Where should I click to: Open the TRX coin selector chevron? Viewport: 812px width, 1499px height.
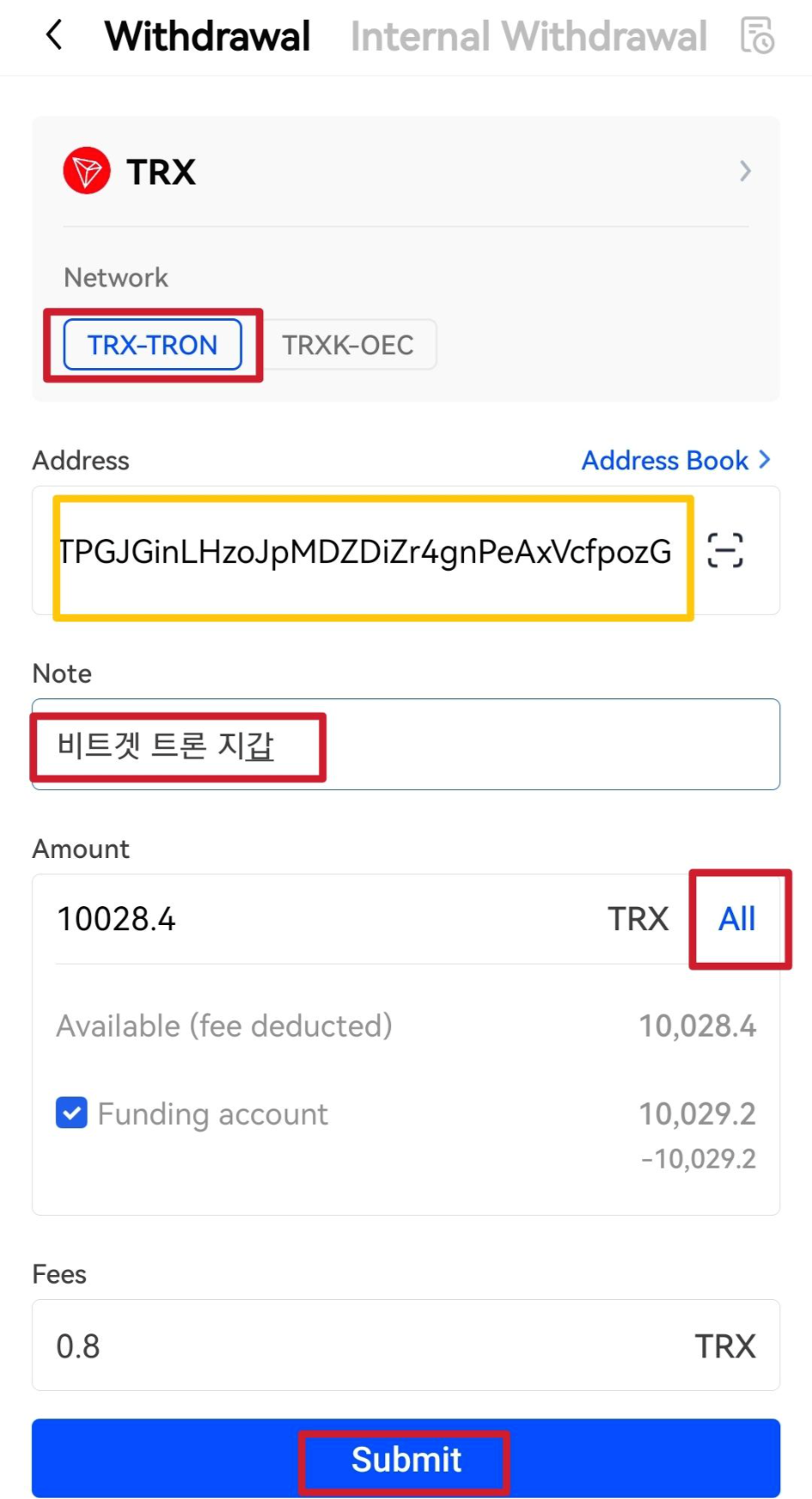point(745,172)
